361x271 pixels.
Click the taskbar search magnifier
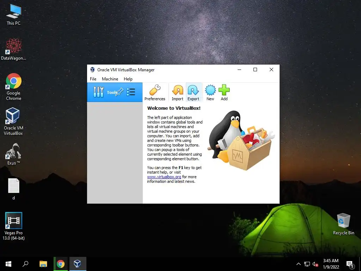[25, 264]
